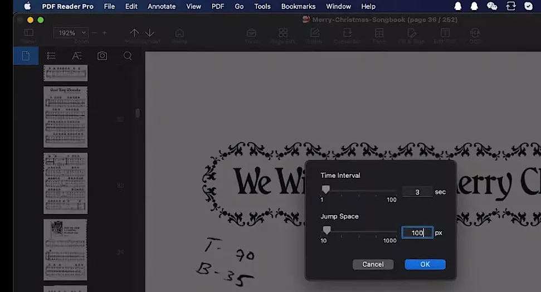The width and height of the screenshot is (541, 292).
Task: Select the Thumbnails sidebar tab
Action: point(26,56)
